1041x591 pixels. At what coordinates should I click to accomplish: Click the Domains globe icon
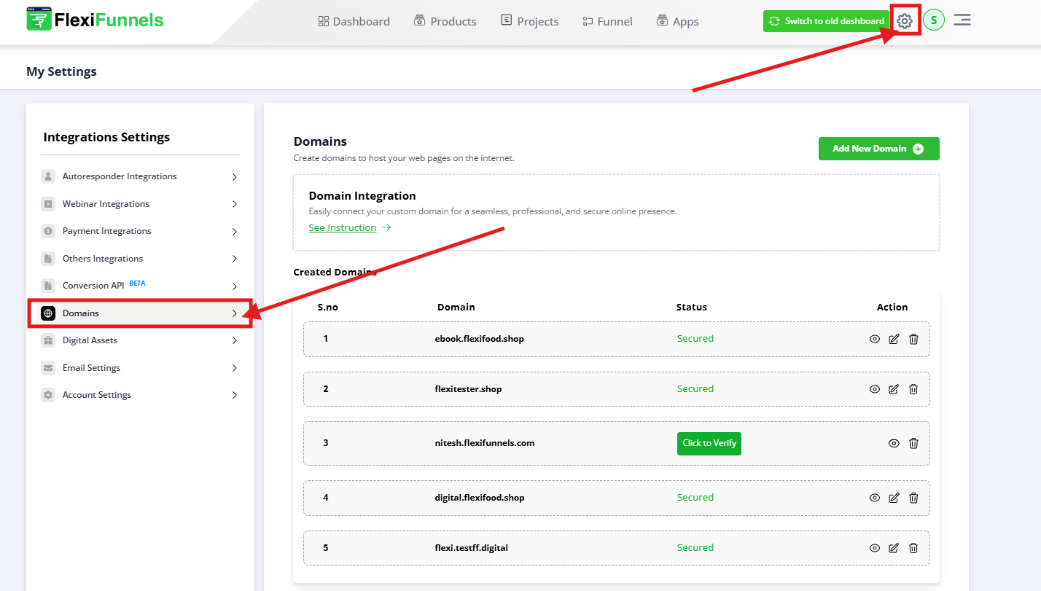48,313
